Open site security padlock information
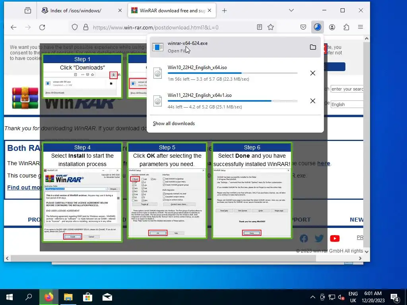The height and width of the screenshot is (305, 407). tap(86, 27)
